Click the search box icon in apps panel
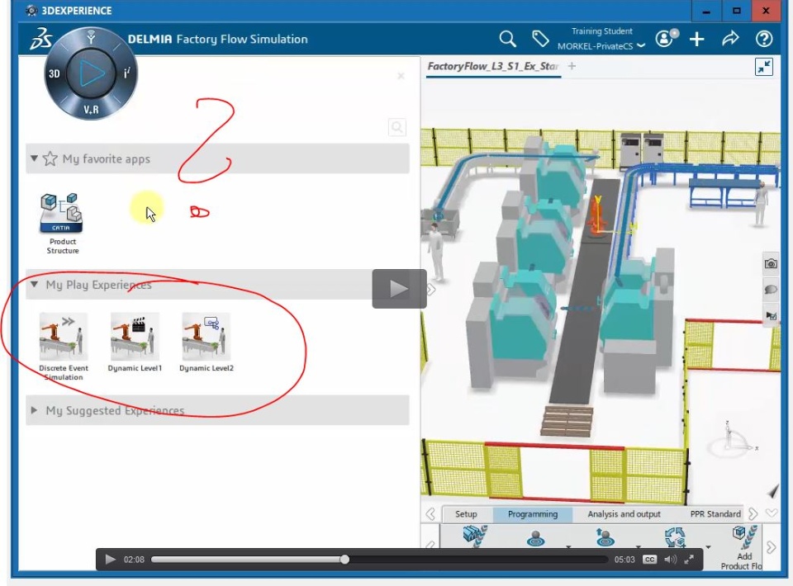 pos(397,127)
